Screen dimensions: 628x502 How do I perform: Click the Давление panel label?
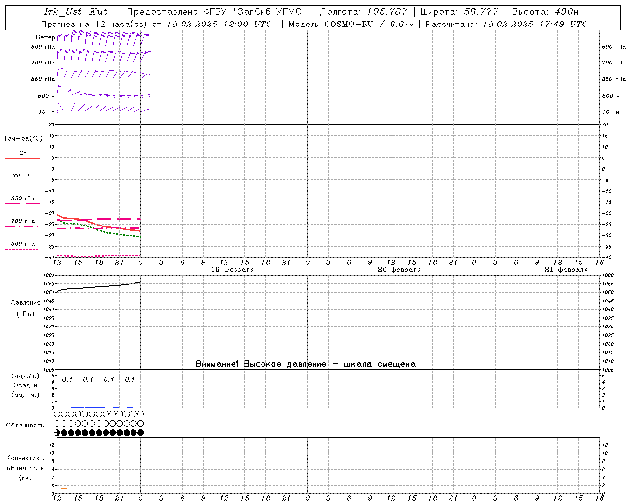pyautogui.click(x=26, y=303)
